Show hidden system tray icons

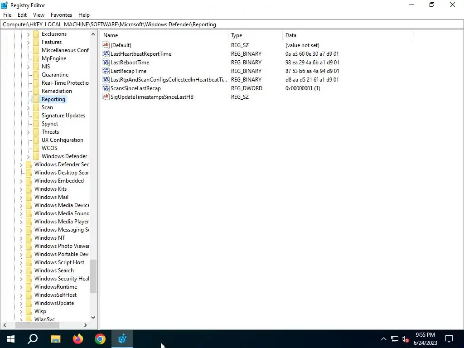click(383, 339)
